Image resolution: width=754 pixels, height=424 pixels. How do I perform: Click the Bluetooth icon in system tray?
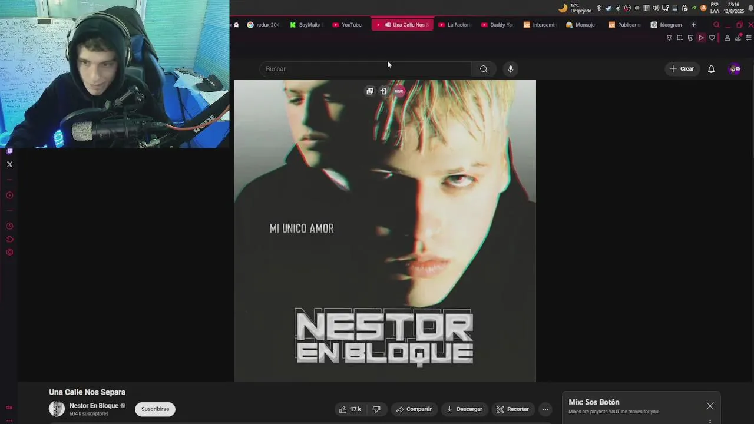coord(599,8)
